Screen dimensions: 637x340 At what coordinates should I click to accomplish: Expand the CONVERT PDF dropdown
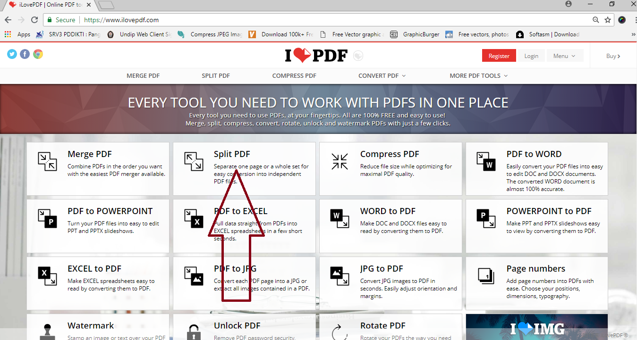point(382,75)
